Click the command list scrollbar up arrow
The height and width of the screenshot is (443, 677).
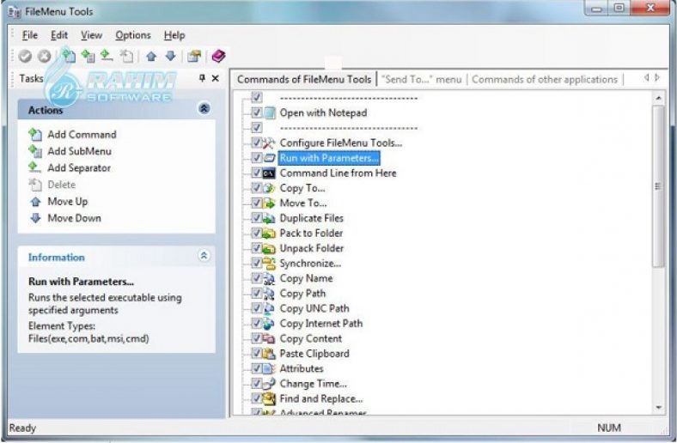click(x=658, y=99)
